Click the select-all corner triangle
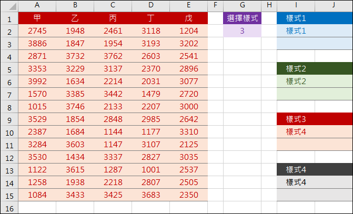353x214 pixels. click(x=13, y=6)
